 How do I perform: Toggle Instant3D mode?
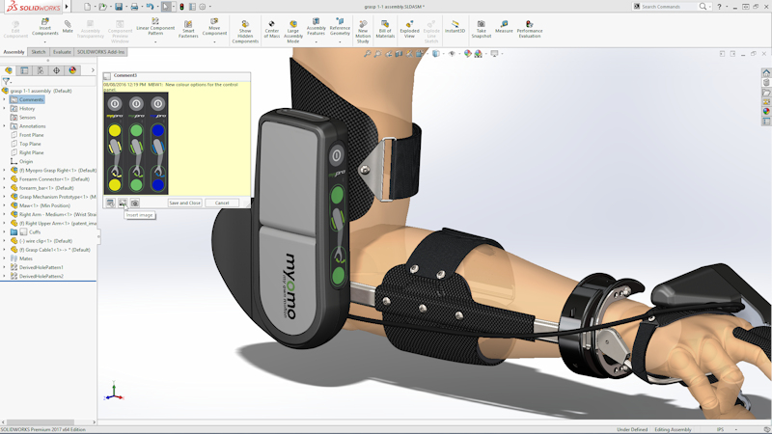(x=455, y=27)
